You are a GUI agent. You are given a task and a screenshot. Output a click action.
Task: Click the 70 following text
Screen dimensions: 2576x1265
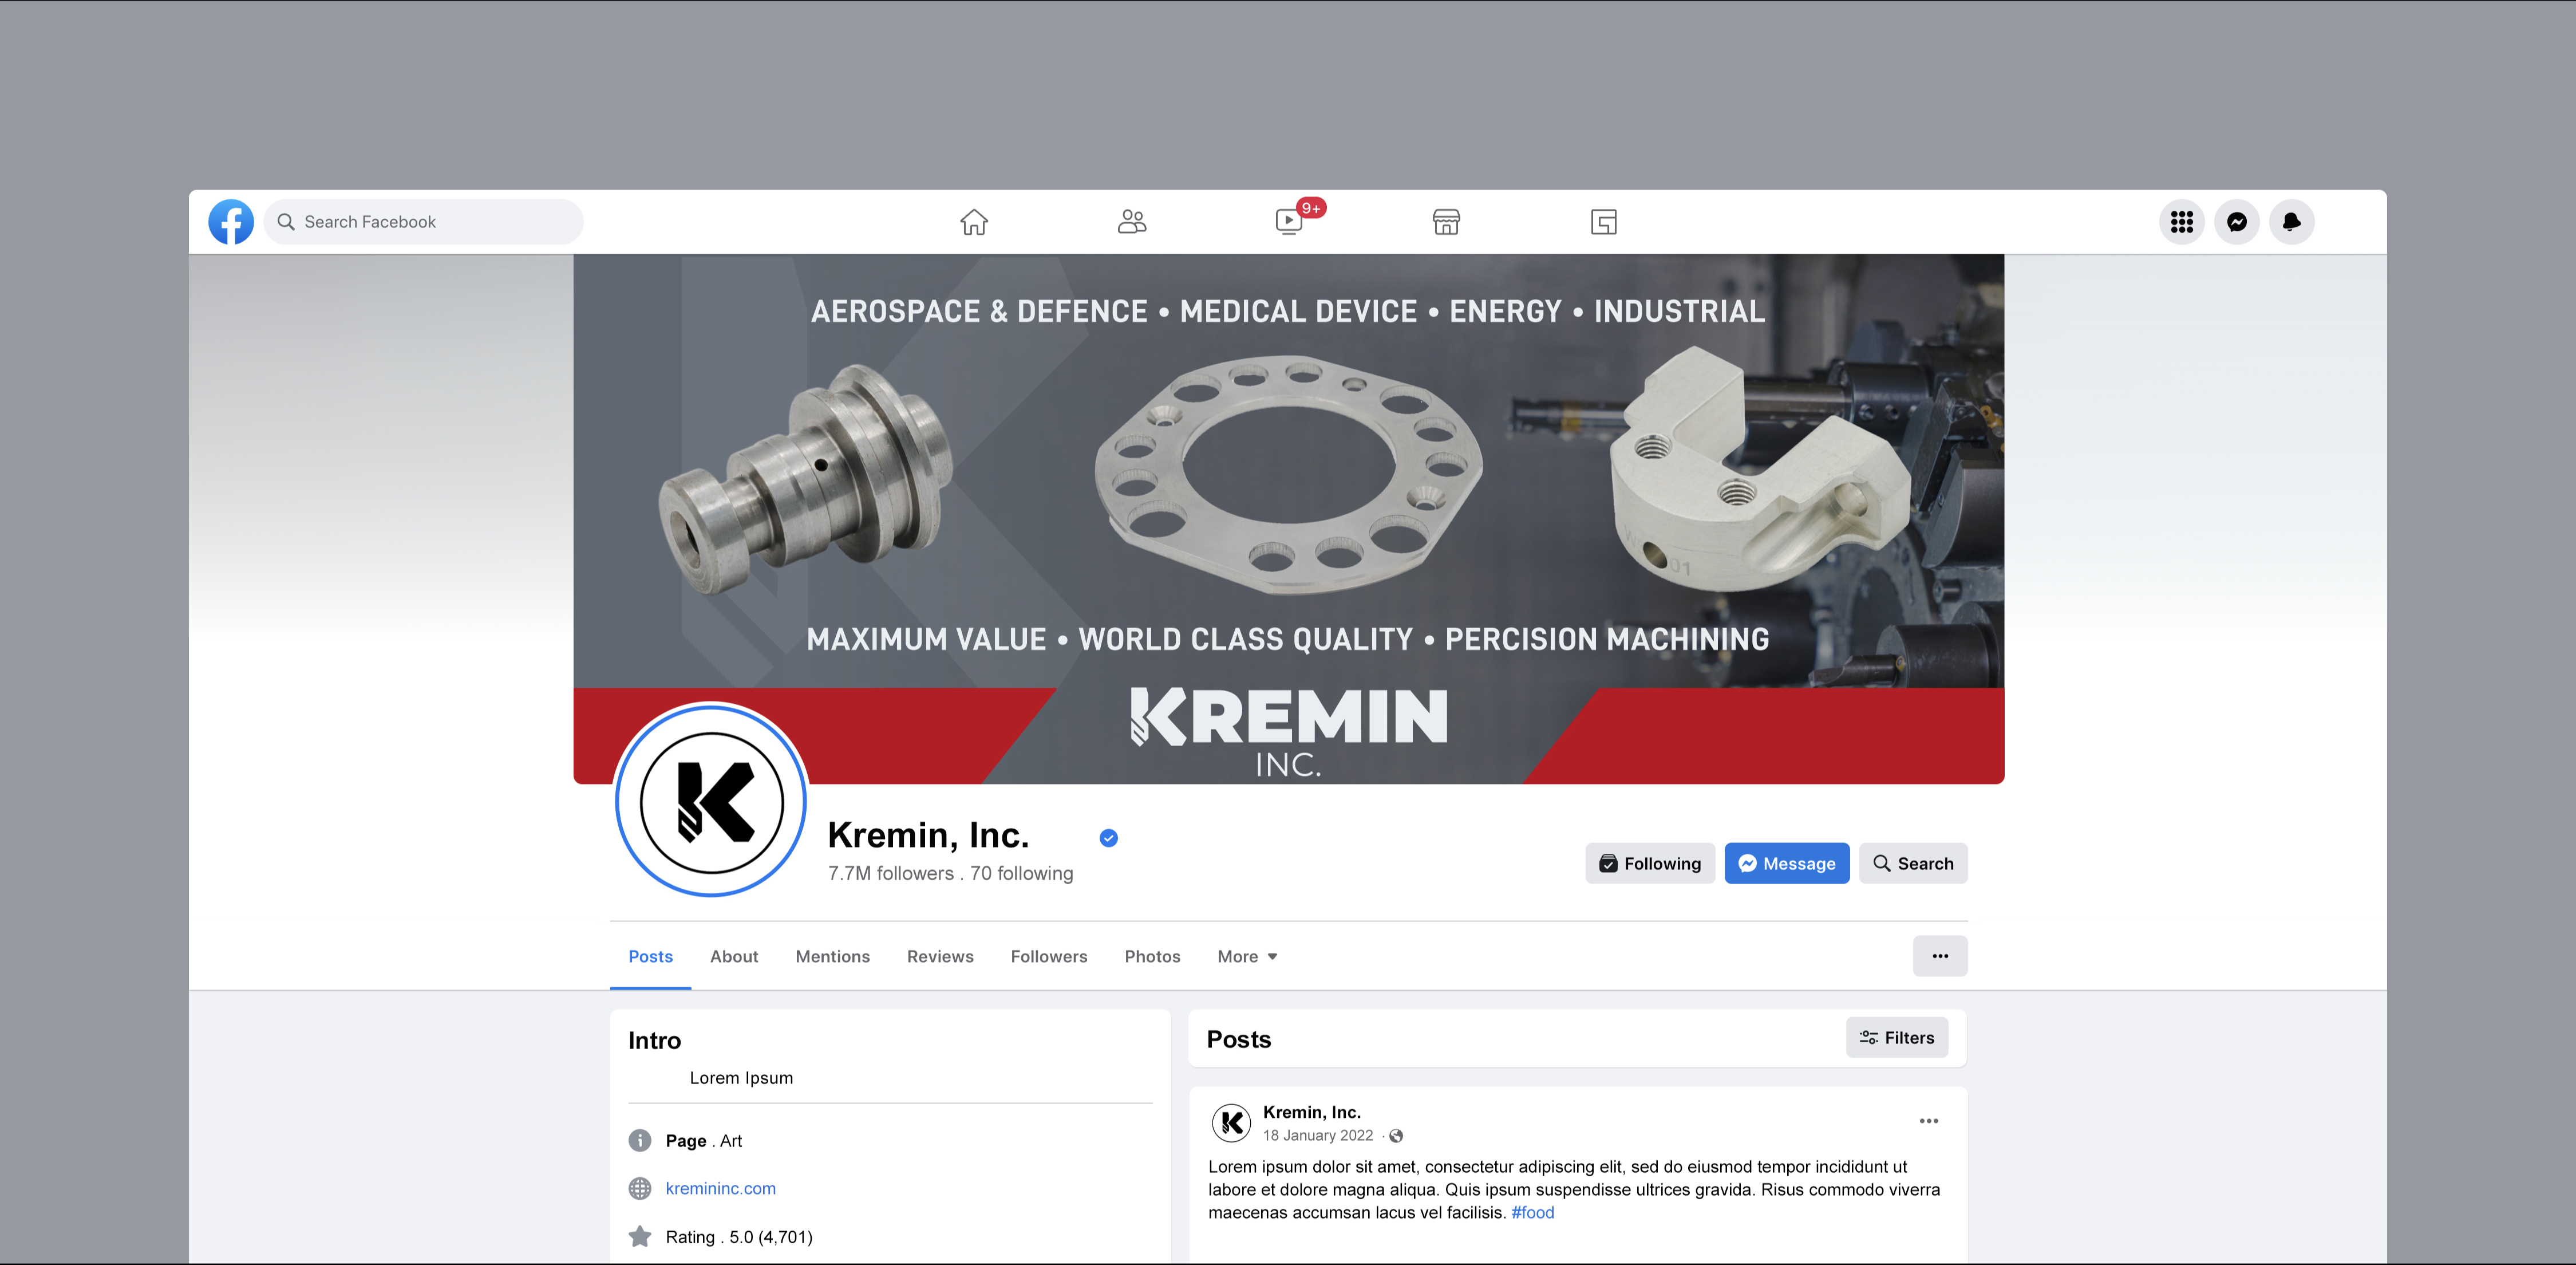(x=1021, y=874)
